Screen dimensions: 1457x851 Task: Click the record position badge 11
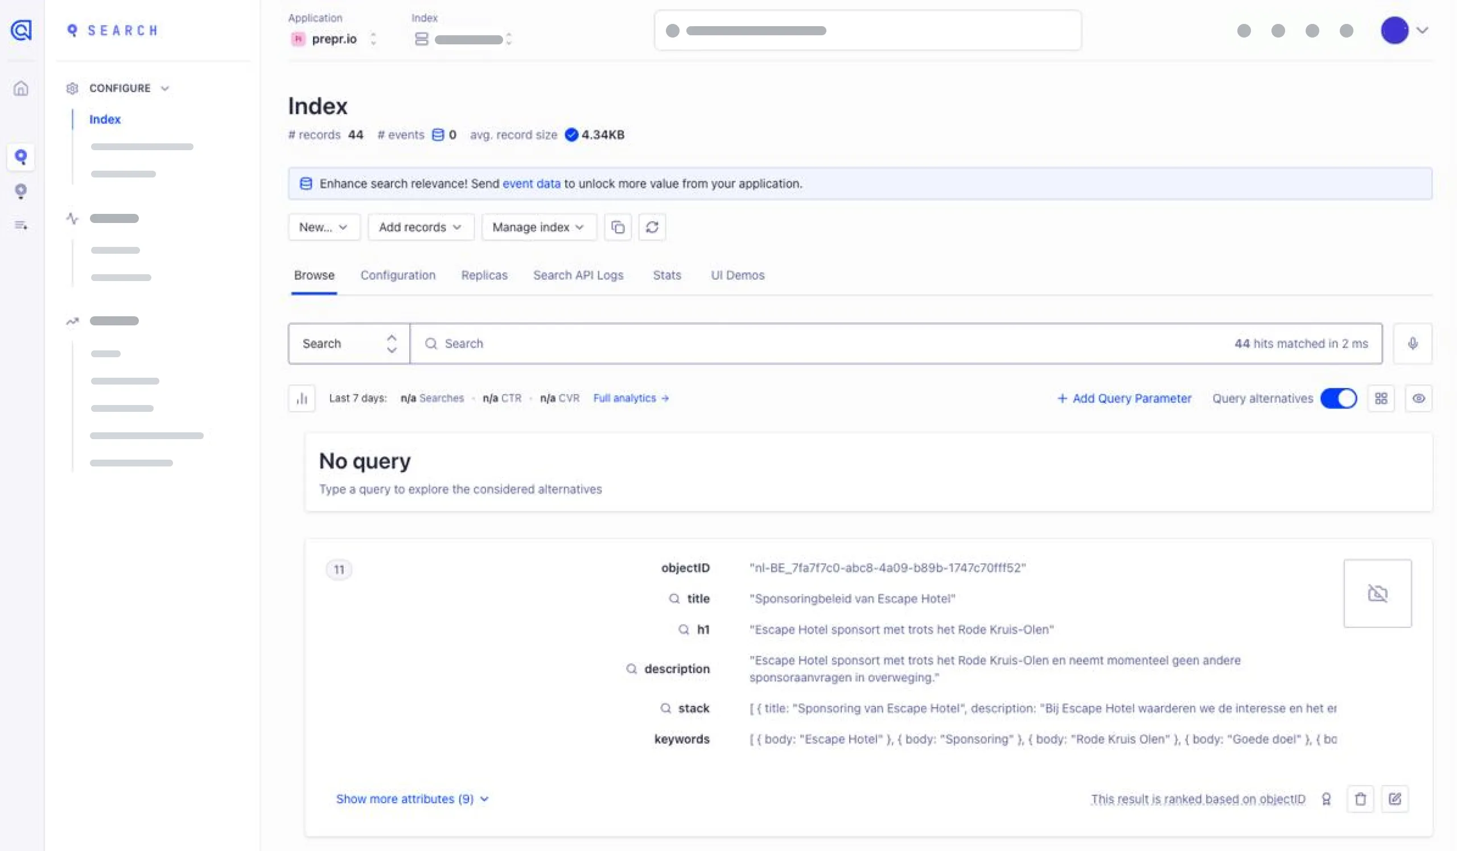[x=339, y=569]
